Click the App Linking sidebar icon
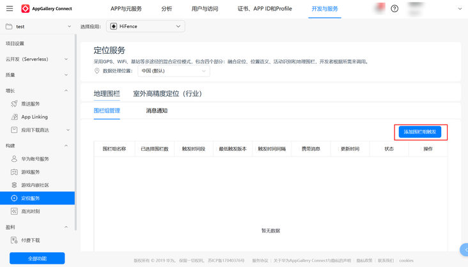This screenshot has width=468, height=267. (x=14, y=117)
